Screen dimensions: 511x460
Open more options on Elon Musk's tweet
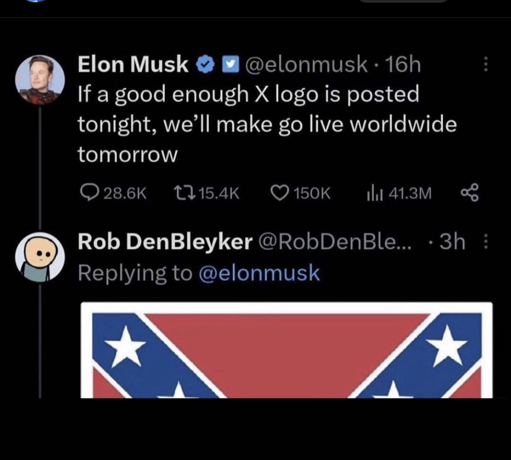(x=486, y=65)
